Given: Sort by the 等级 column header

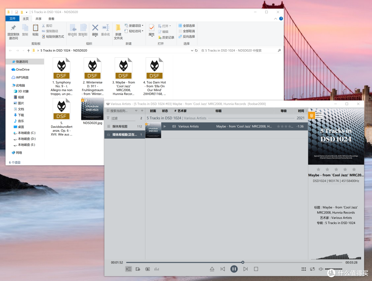Looking at the screenshot, I should [x=283, y=111].
